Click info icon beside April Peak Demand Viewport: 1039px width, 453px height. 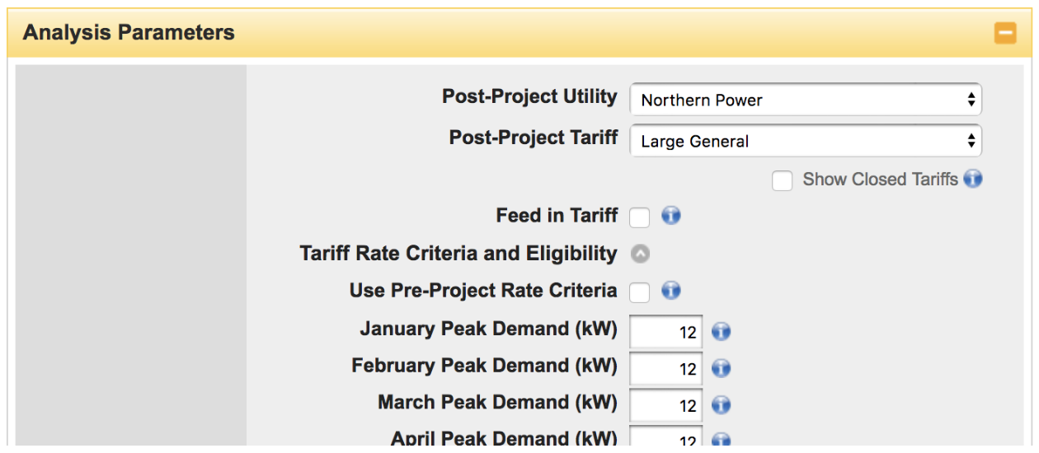(722, 441)
